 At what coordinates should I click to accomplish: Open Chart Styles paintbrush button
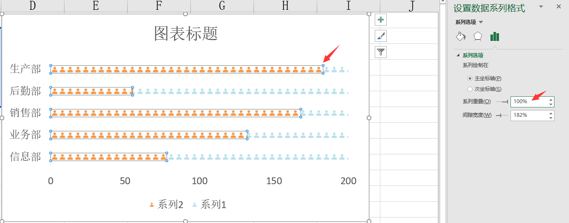(x=381, y=36)
